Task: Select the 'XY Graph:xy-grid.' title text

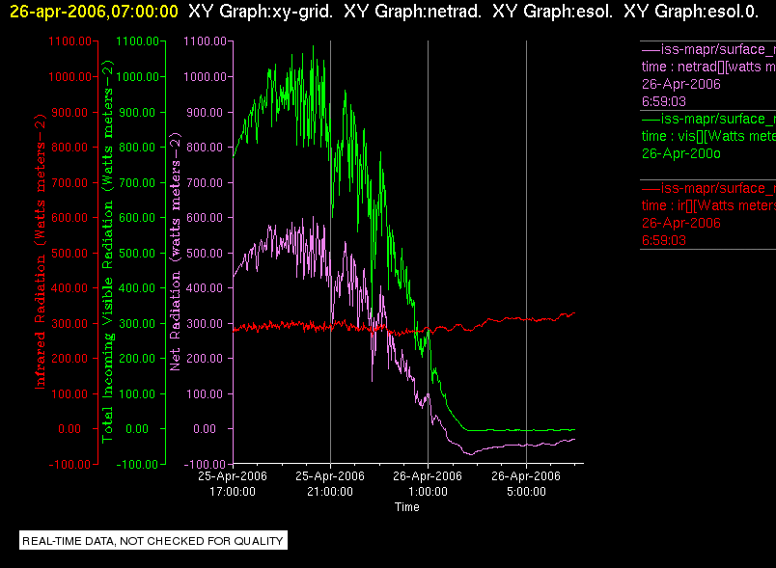Action: click(x=261, y=11)
